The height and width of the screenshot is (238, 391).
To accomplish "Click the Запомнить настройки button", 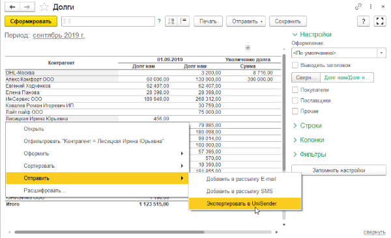I will coord(339,170).
